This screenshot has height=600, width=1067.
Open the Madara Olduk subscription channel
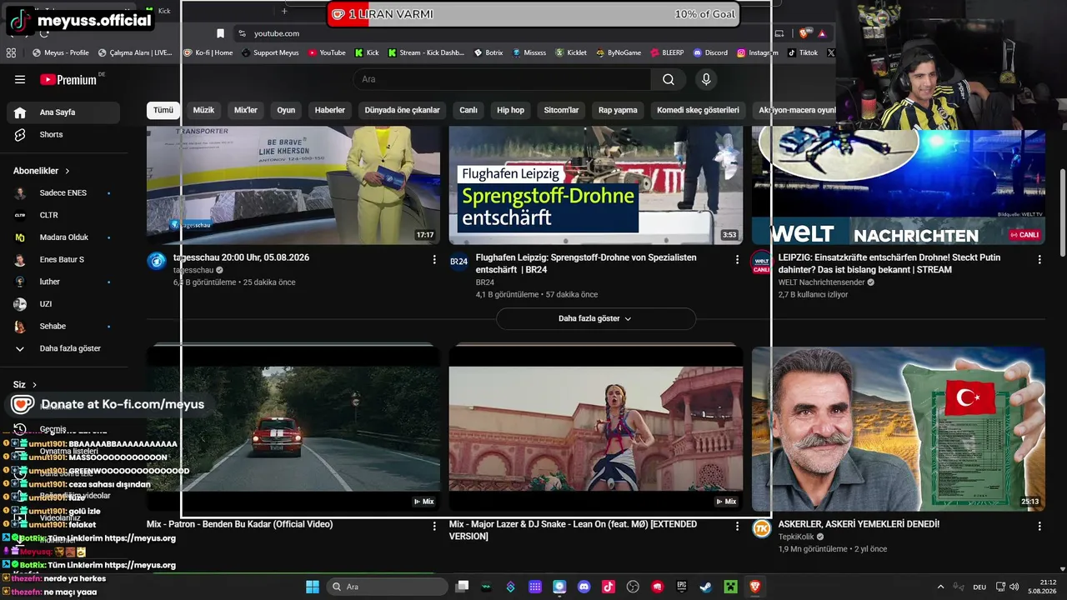pyautogui.click(x=63, y=237)
